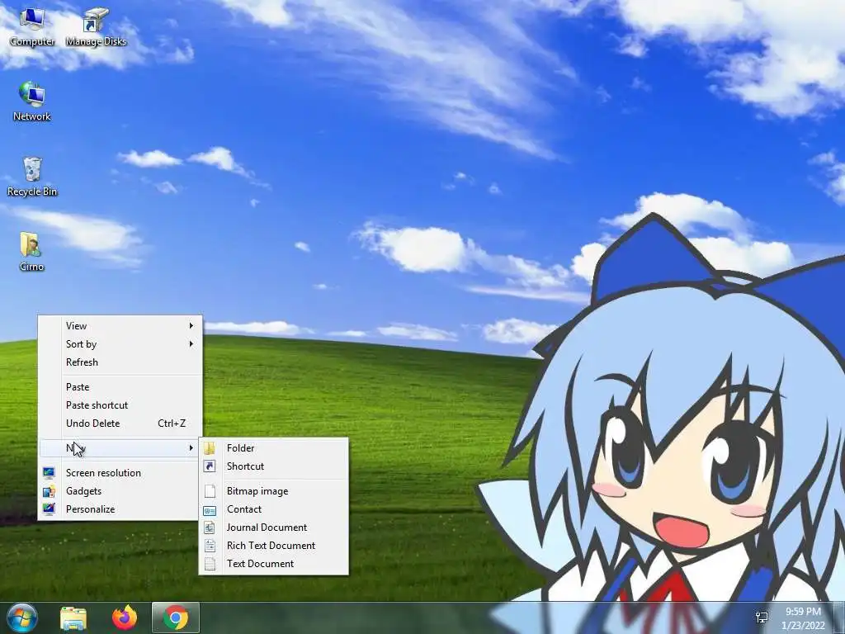Expand the View submenu arrow
The height and width of the screenshot is (634, 845).
[x=191, y=325]
